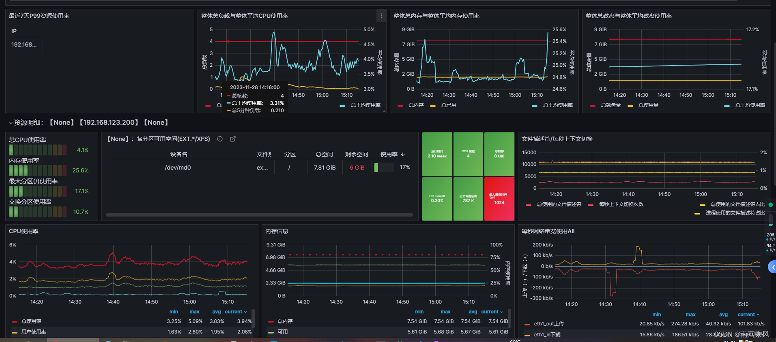Viewport: 776px width, 342px height.
Task: Toggle the 总使用量 series in the disk panel legend
Action: coord(648,105)
